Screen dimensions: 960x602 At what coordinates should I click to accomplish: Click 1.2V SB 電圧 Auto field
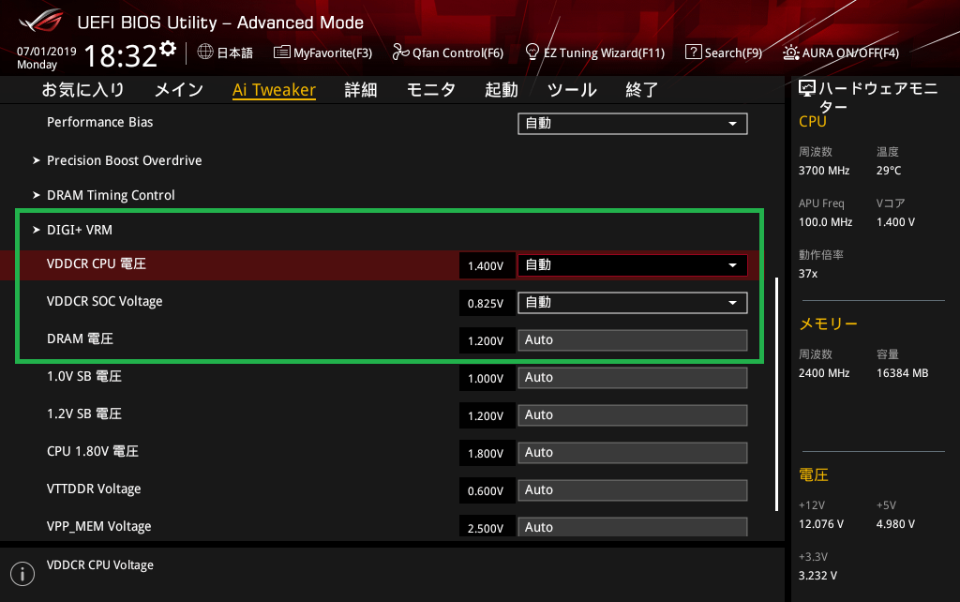(x=633, y=415)
